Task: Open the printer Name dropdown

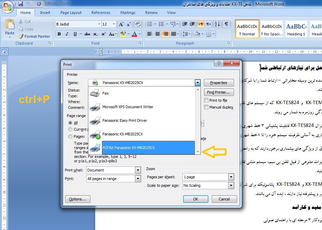Action: click(x=197, y=83)
